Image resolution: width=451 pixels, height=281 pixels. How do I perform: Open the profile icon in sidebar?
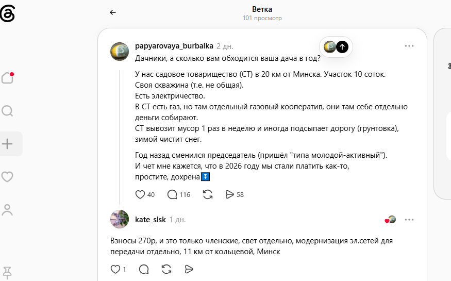point(7,210)
